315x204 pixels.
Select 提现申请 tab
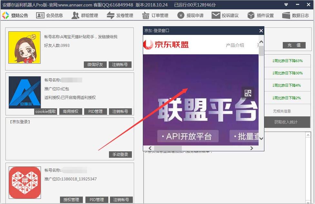tap(190, 15)
